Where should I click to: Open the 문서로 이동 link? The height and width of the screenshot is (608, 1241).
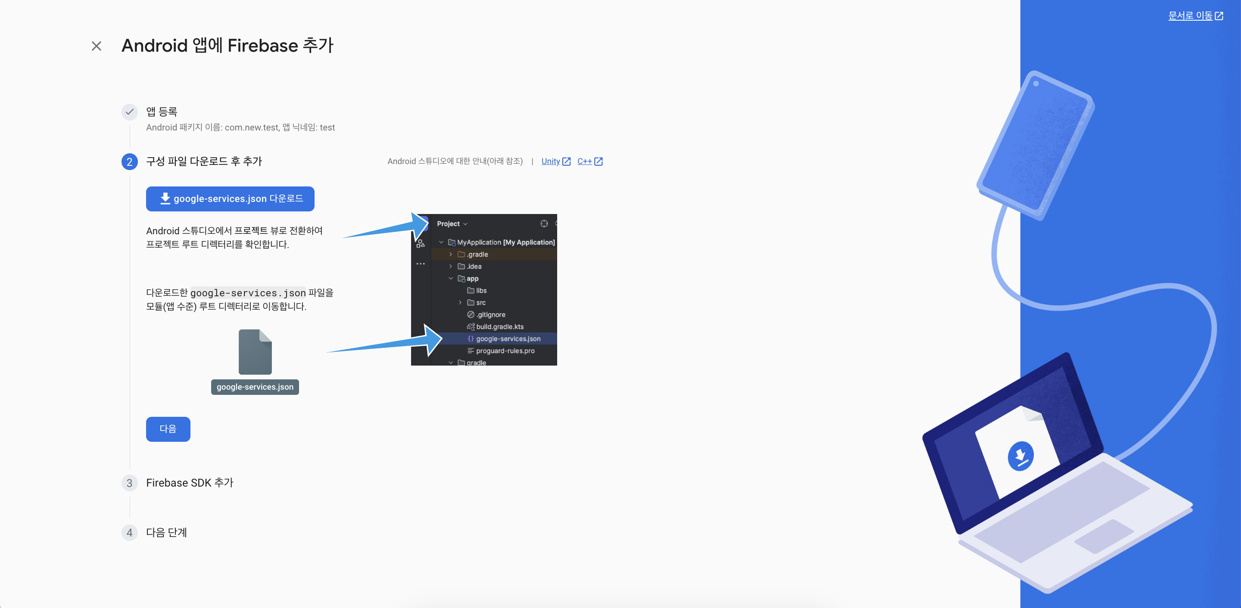pyautogui.click(x=1190, y=16)
